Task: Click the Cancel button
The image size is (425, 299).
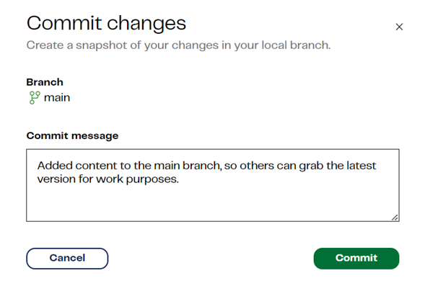Action: 67,259
